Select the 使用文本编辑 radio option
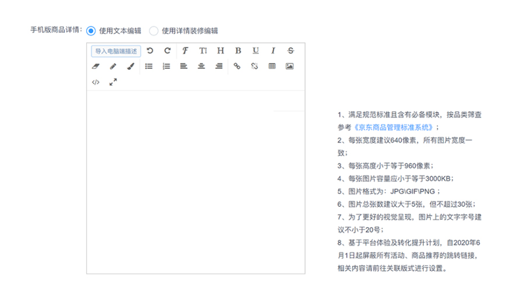The image size is (511, 282). click(91, 31)
